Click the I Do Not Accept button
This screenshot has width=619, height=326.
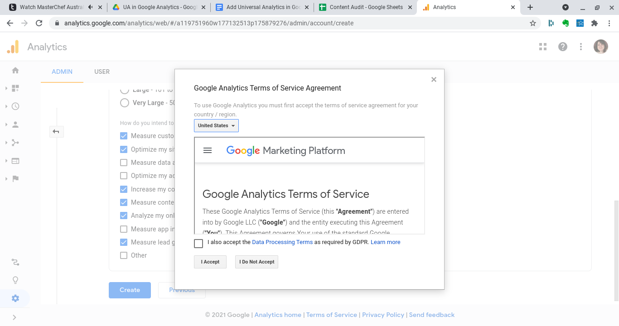(256, 262)
